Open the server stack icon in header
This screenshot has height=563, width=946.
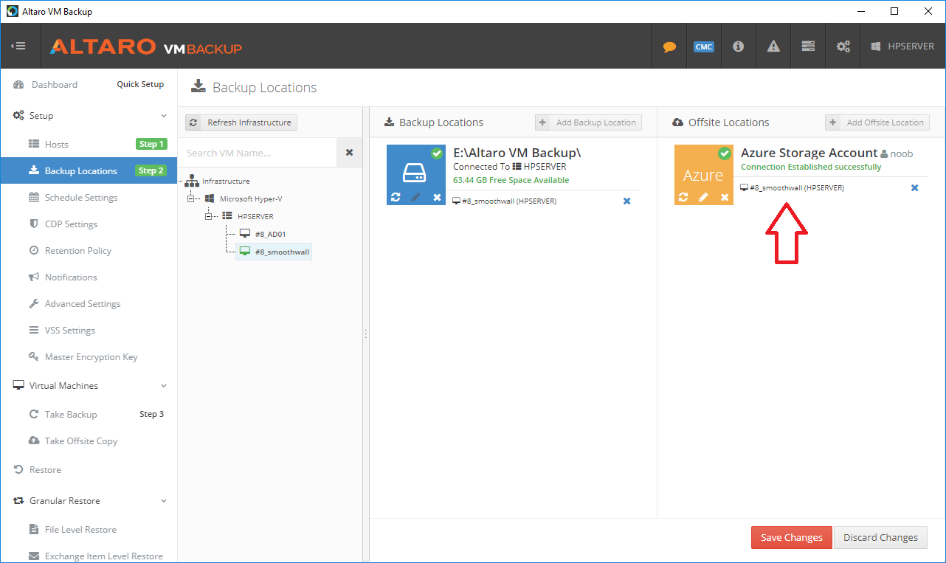(808, 46)
